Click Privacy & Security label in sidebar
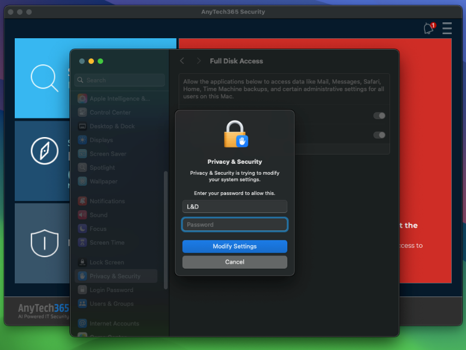The height and width of the screenshot is (350, 466). click(115, 276)
